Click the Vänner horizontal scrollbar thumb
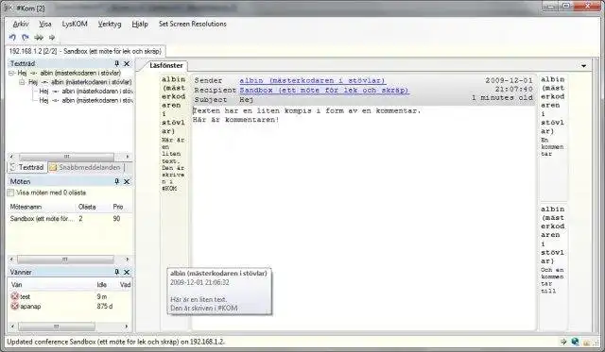Image resolution: width=605 pixels, height=352 pixels. [57, 327]
